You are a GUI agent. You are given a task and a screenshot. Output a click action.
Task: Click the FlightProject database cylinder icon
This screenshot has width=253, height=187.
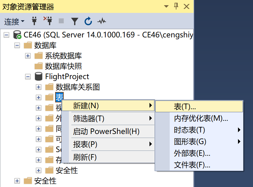39,76
